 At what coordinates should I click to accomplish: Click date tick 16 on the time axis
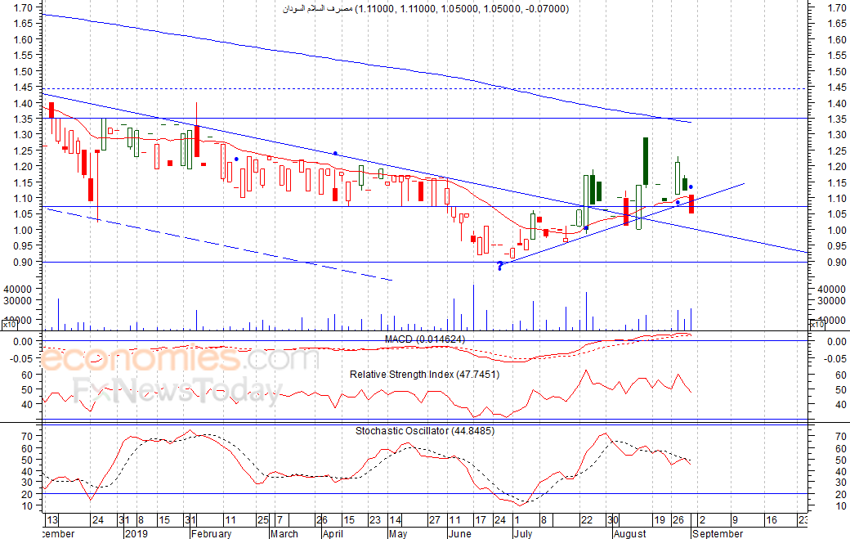click(771, 520)
